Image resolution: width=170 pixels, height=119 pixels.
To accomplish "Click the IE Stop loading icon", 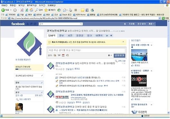I will 22,10.
